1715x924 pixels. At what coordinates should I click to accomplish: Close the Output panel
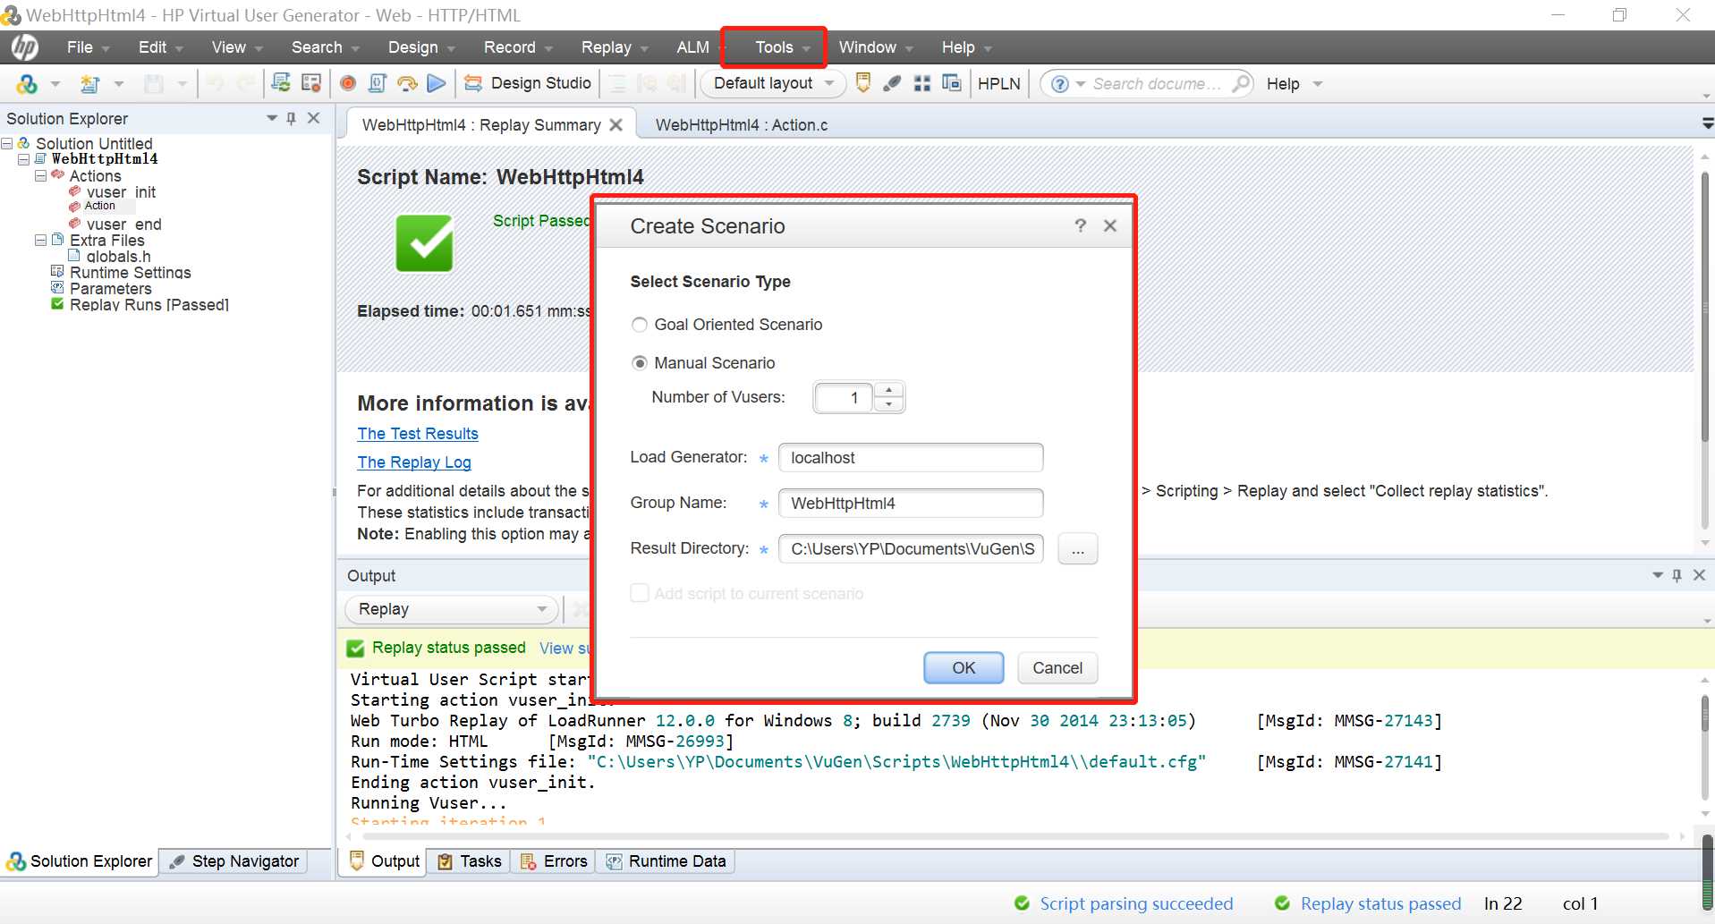click(x=1699, y=575)
